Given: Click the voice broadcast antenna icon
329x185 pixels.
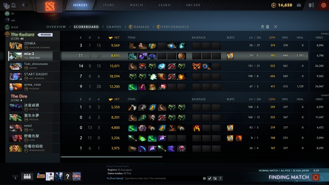Looking at the screenshot, I should click(15, 177).
